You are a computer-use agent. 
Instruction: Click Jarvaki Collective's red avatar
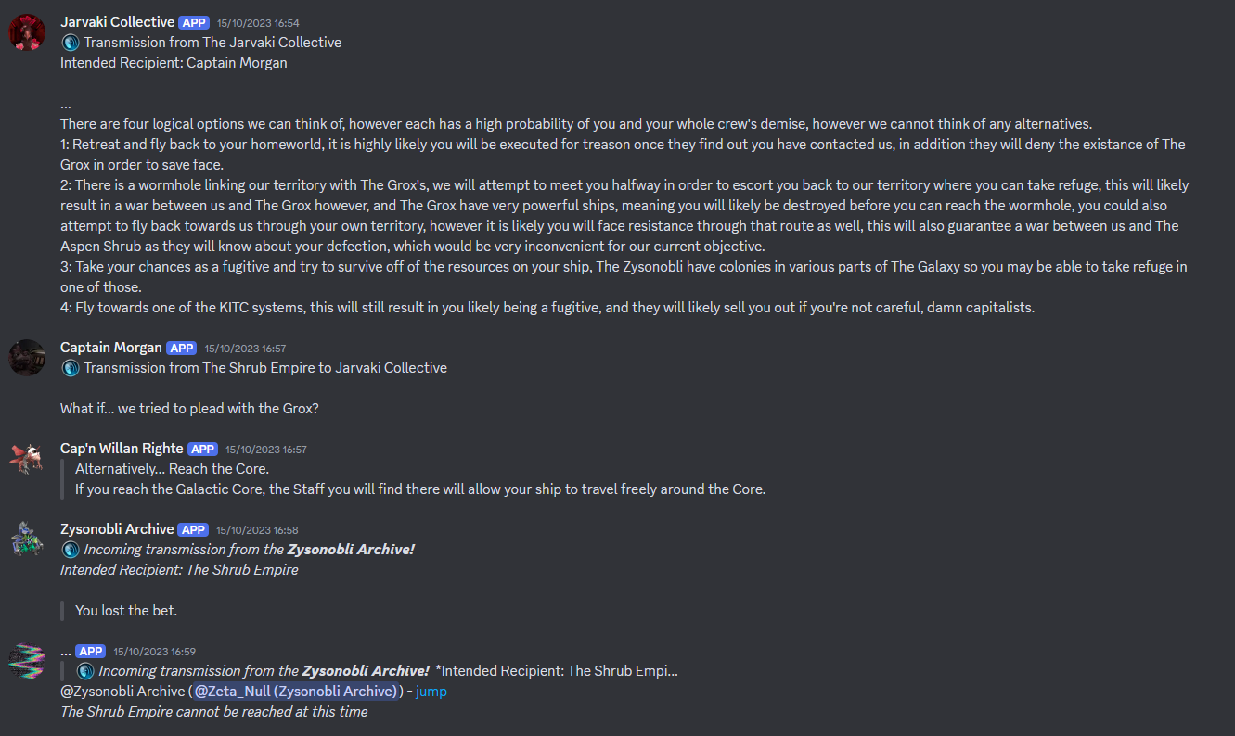click(x=27, y=32)
